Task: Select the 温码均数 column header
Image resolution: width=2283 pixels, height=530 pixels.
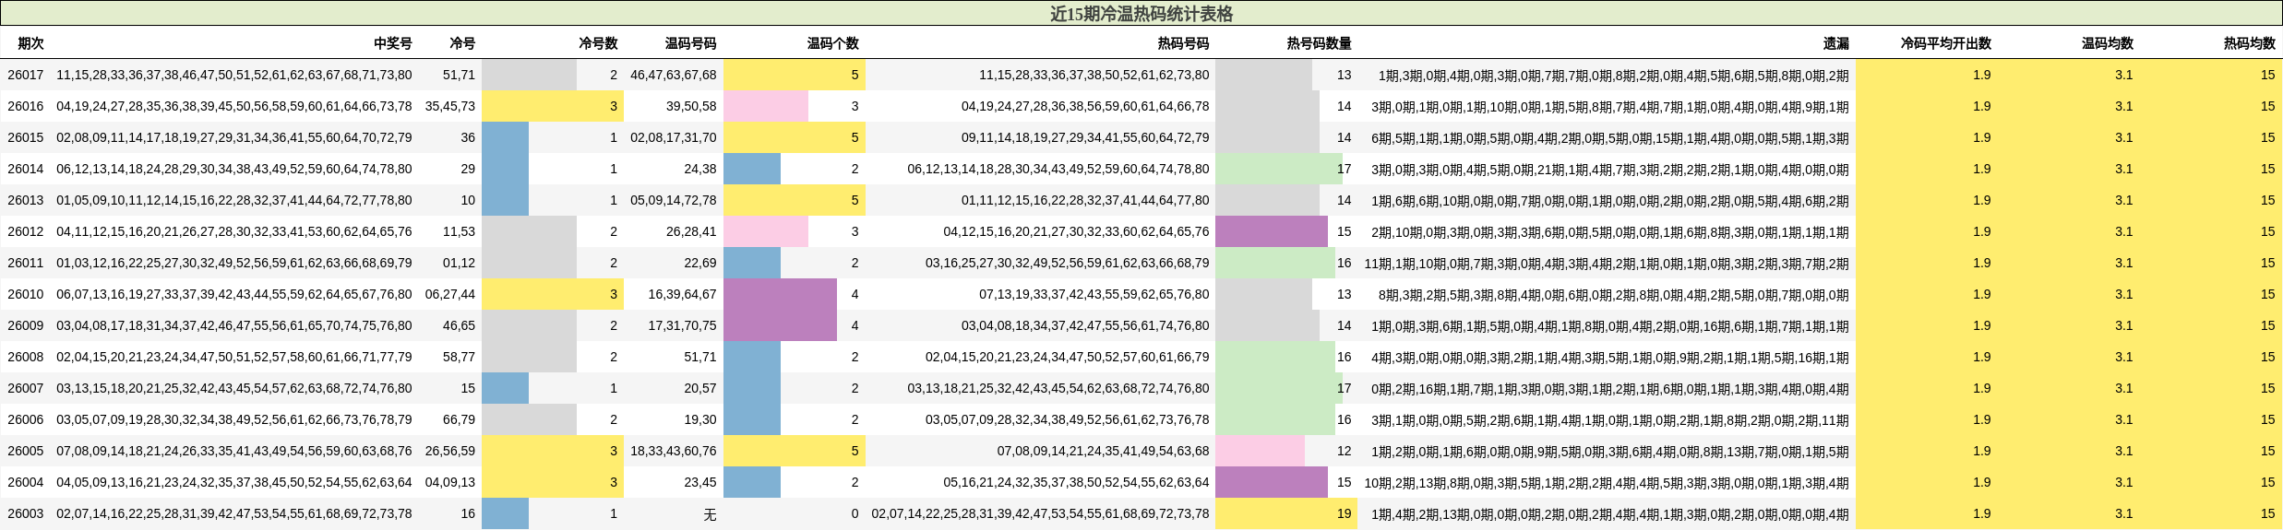Action: pyautogui.click(x=2108, y=43)
